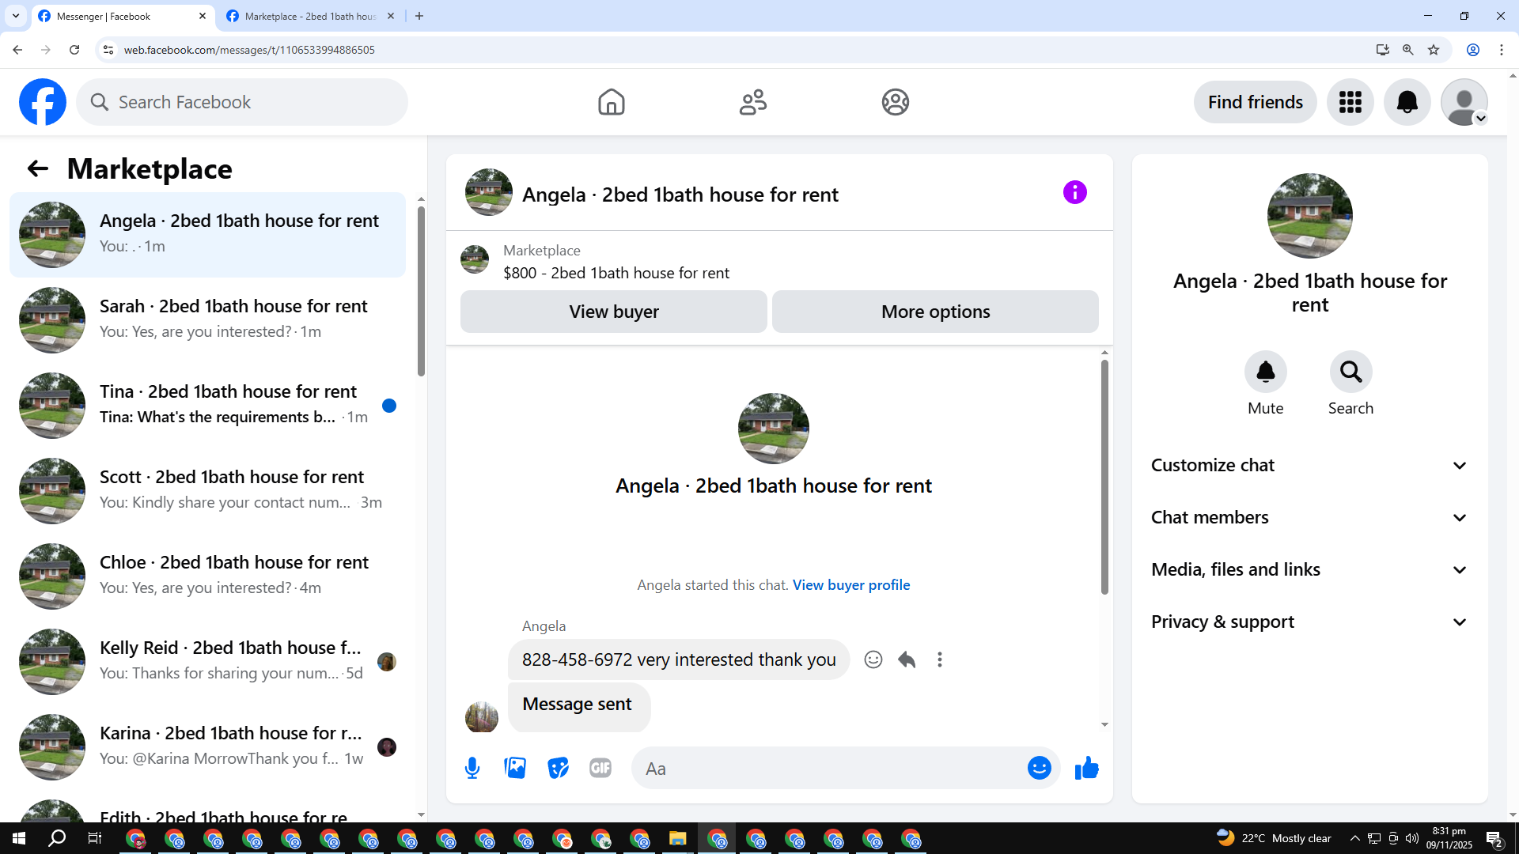
Task: Click the address bar URL
Action: click(x=249, y=50)
